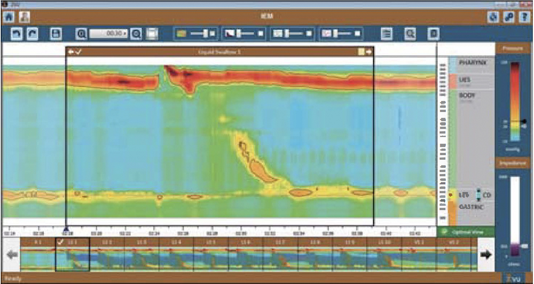Open the patient profile icon

(x=24, y=17)
